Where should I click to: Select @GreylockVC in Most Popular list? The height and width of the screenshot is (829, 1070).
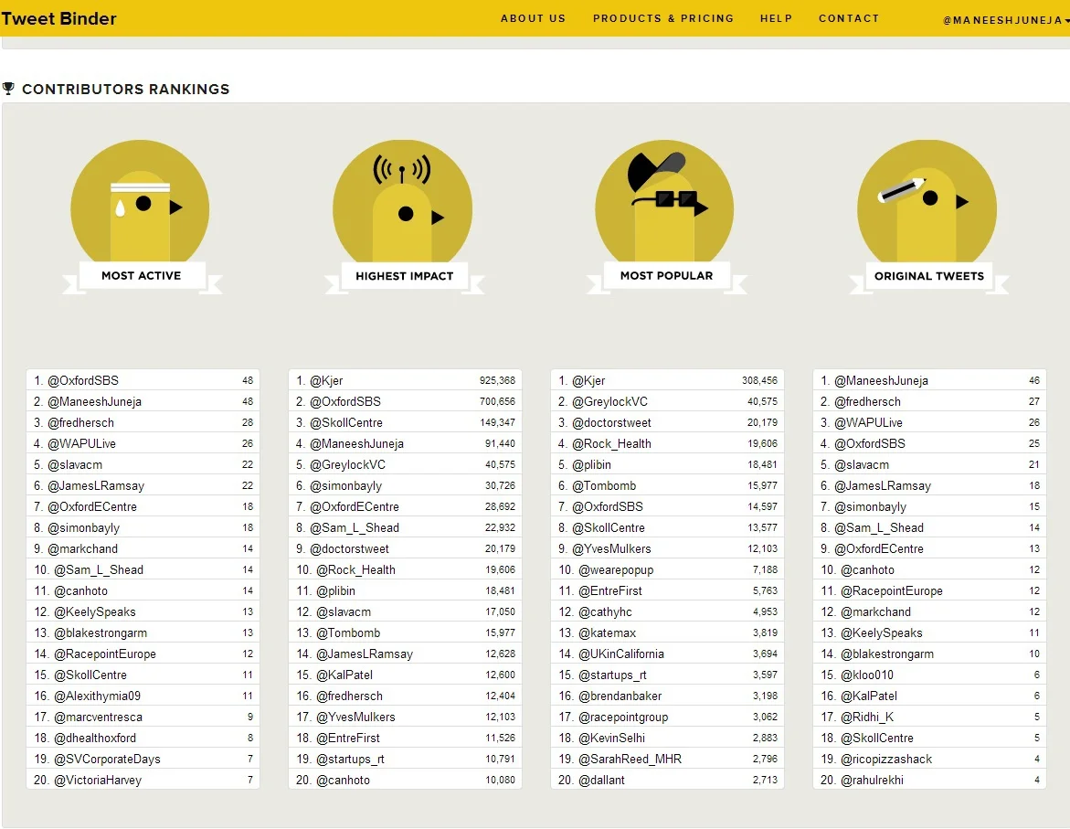pyautogui.click(x=610, y=401)
